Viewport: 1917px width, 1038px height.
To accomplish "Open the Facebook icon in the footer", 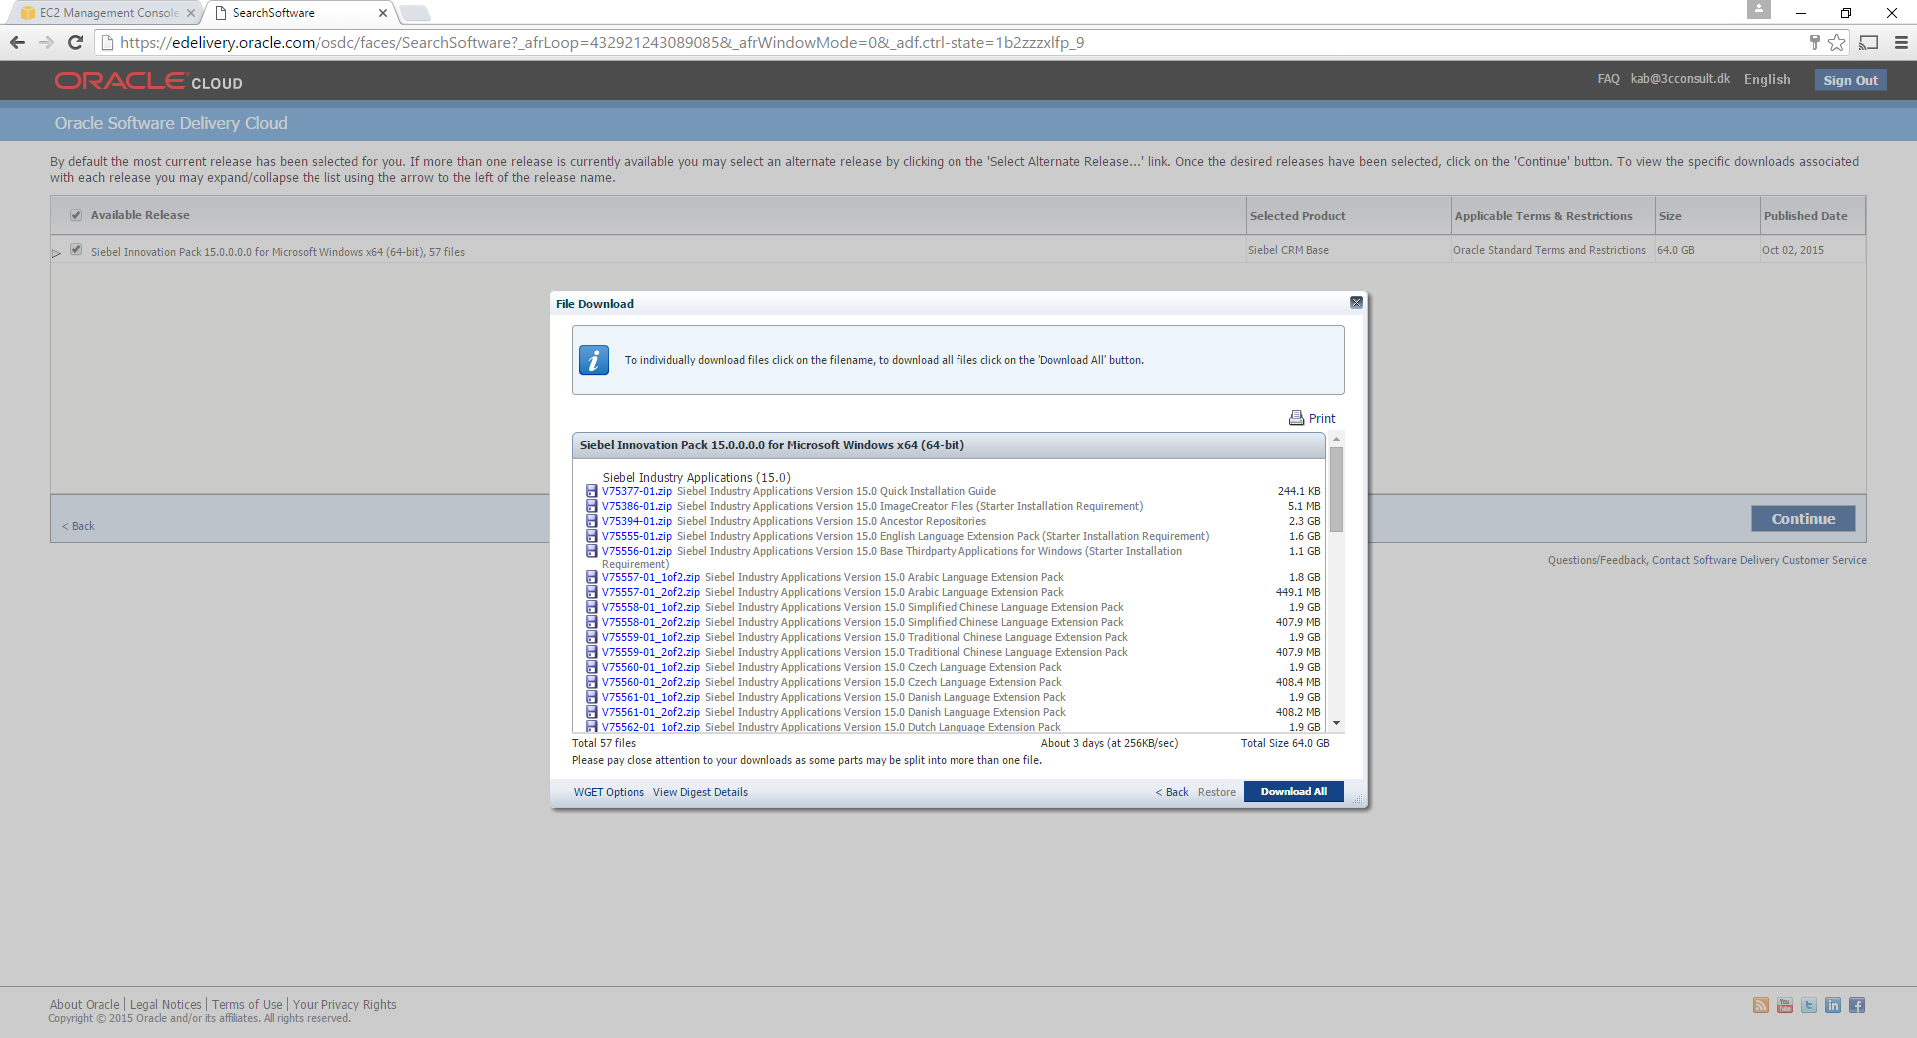I will tap(1857, 1005).
